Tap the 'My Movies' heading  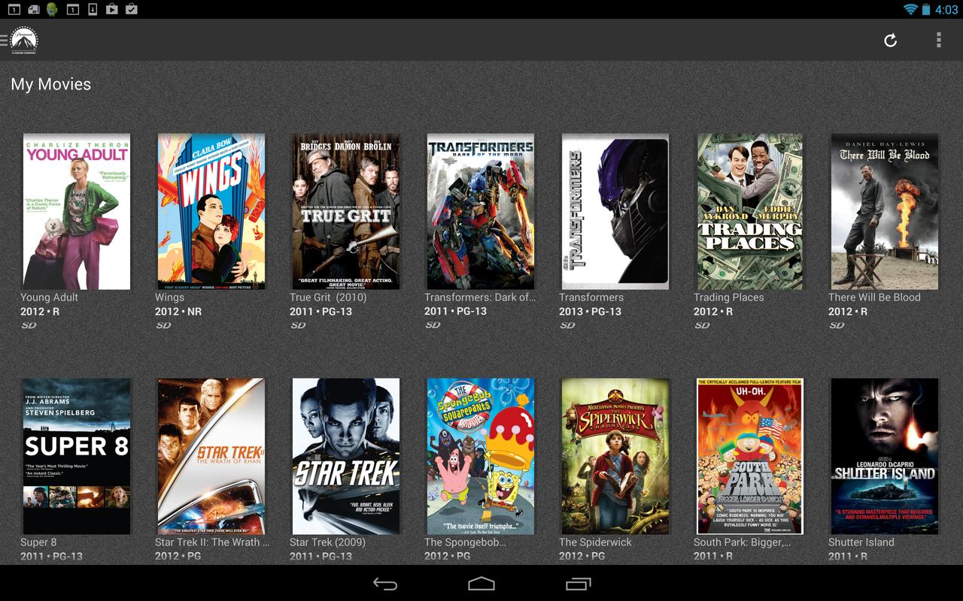pos(50,84)
